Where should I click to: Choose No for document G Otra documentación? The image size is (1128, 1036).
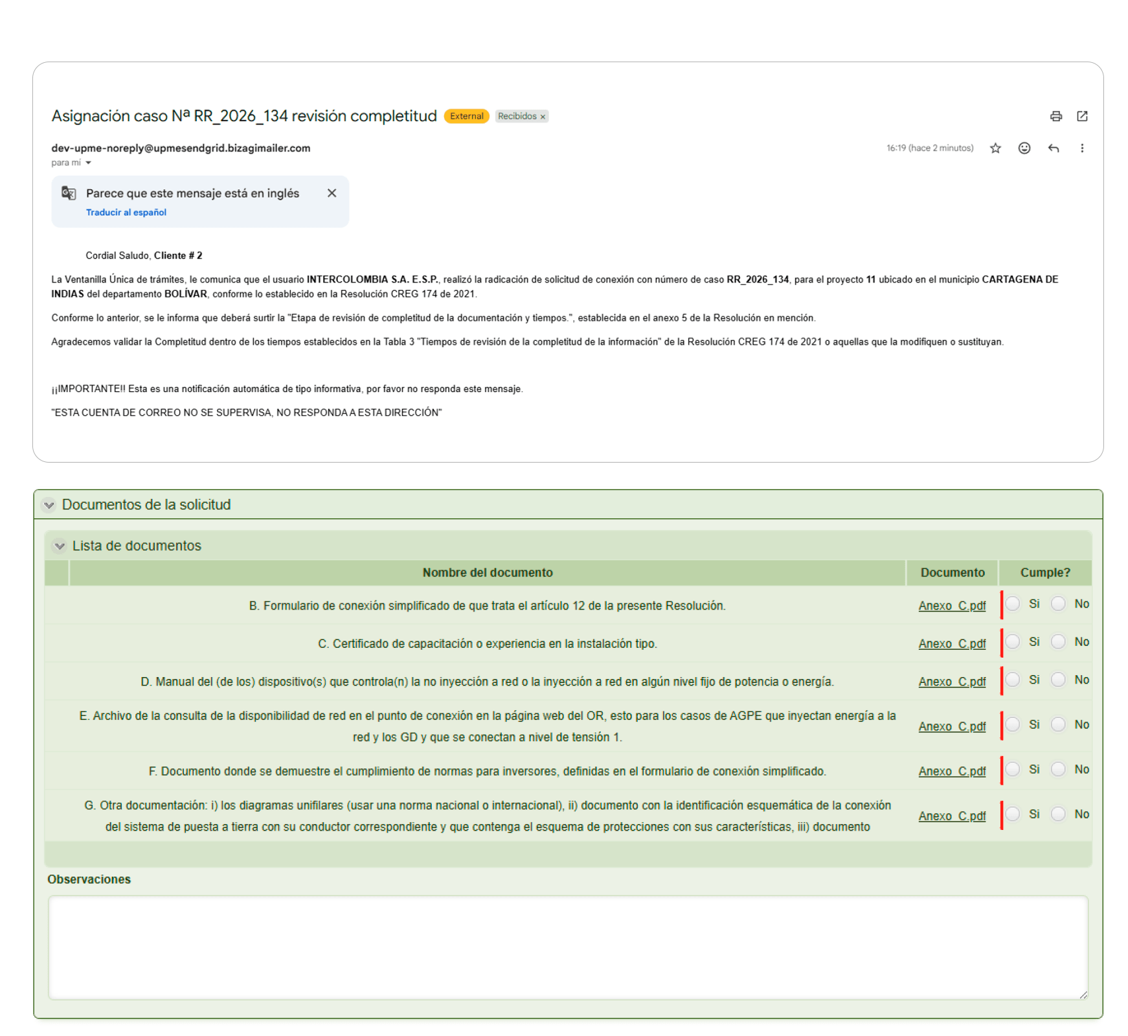coord(1058,814)
